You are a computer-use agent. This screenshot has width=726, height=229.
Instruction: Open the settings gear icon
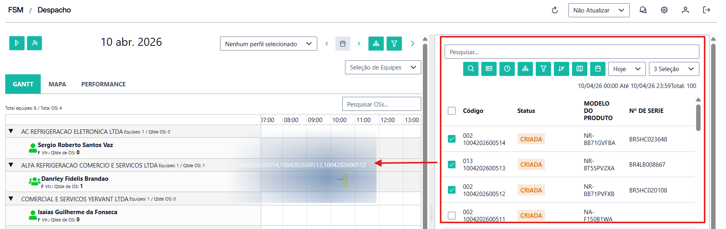click(x=664, y=10)
